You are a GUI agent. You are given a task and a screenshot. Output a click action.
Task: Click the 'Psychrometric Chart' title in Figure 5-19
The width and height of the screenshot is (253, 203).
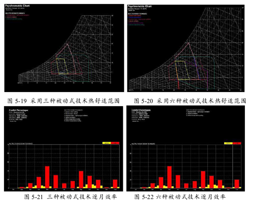tap(17, 6)
